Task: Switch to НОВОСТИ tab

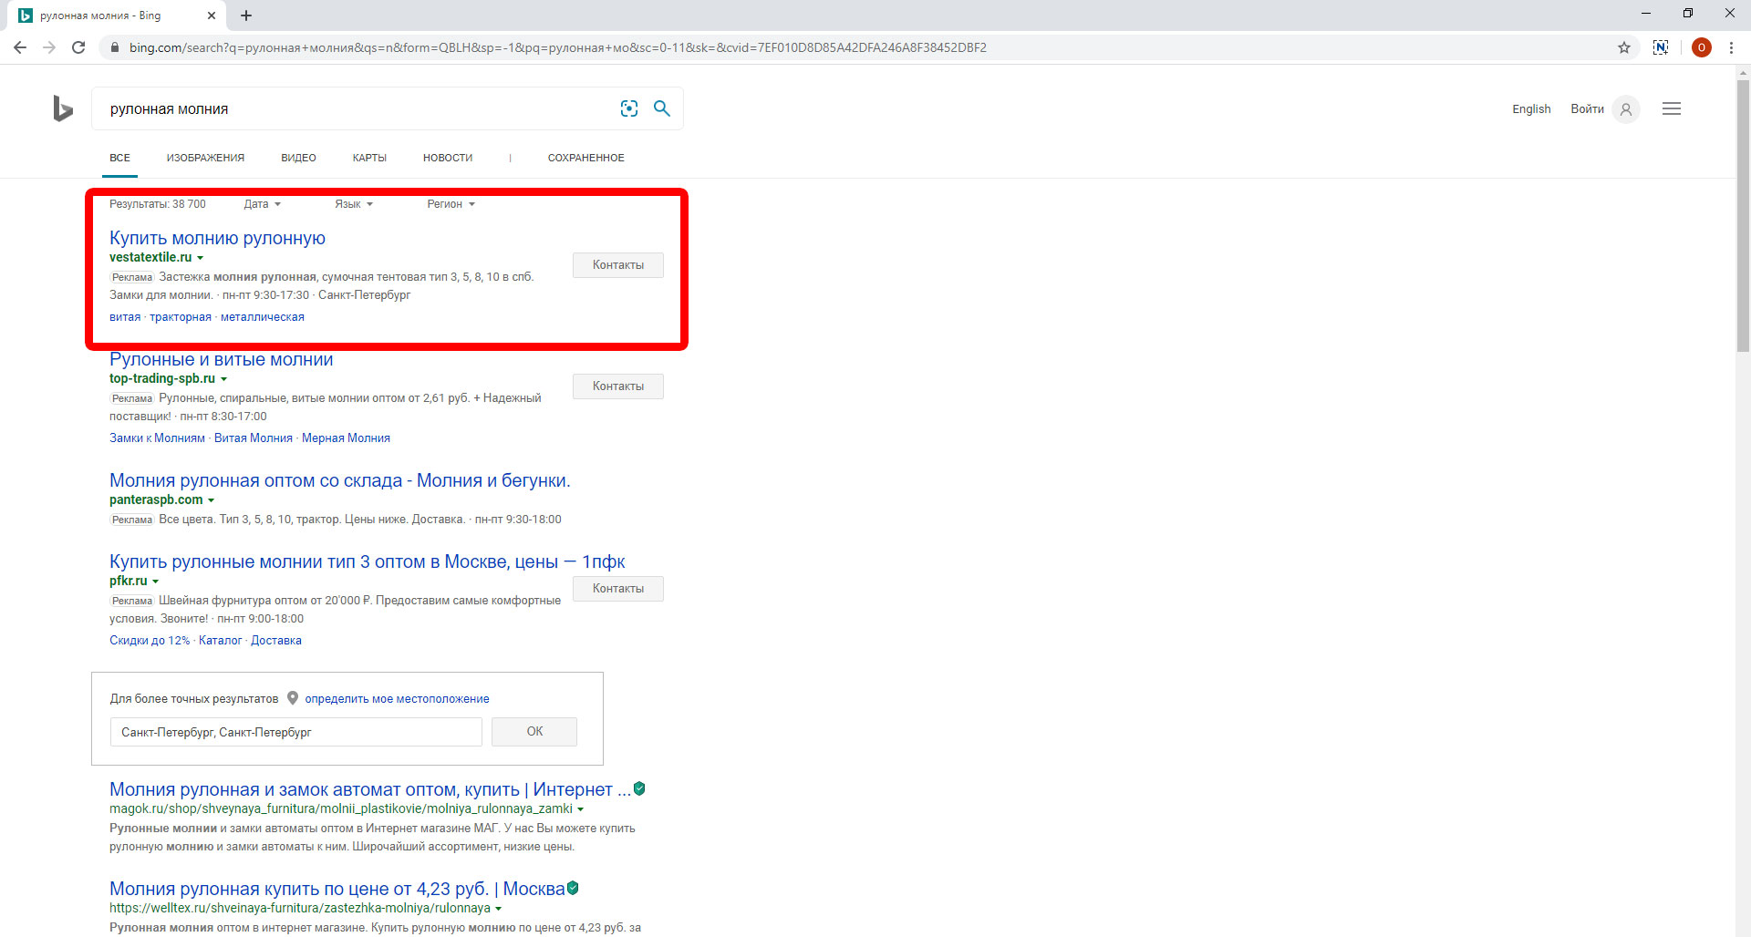Action: pos(448,158)
